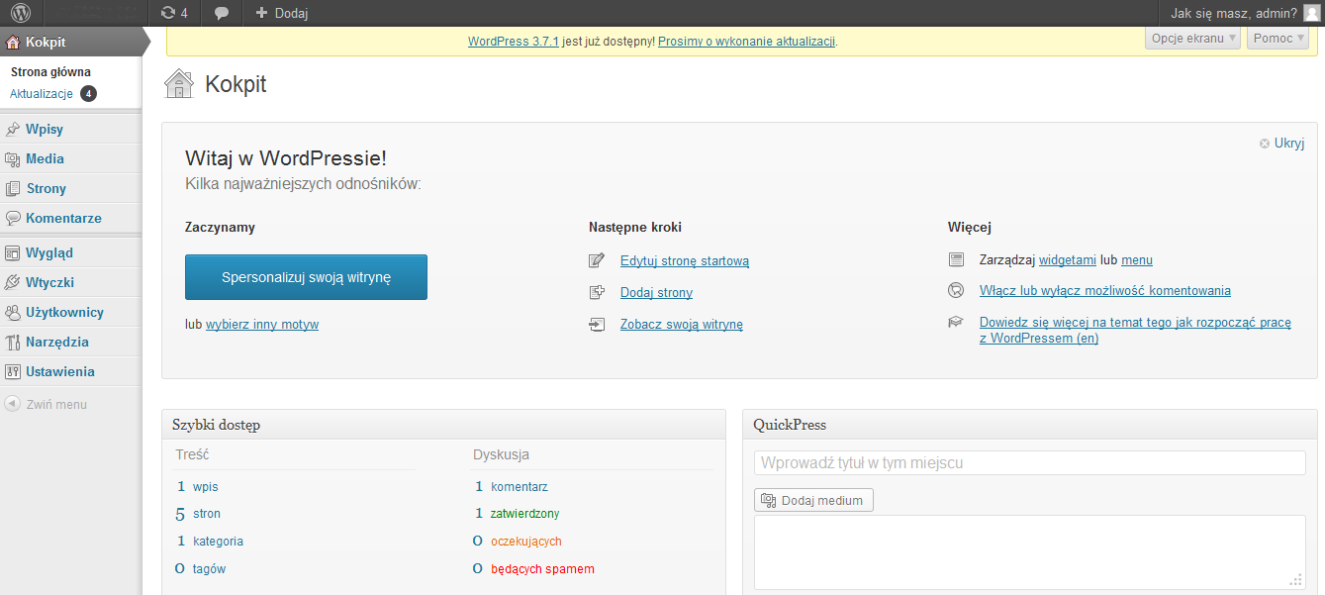Collapse the sidebar with Zwiń menu
The image size is (1325, 595).
point(56,403)
